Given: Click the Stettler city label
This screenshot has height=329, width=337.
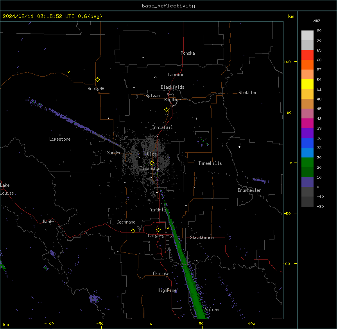Looking at the screenshot, I should (x=248, y=93).
